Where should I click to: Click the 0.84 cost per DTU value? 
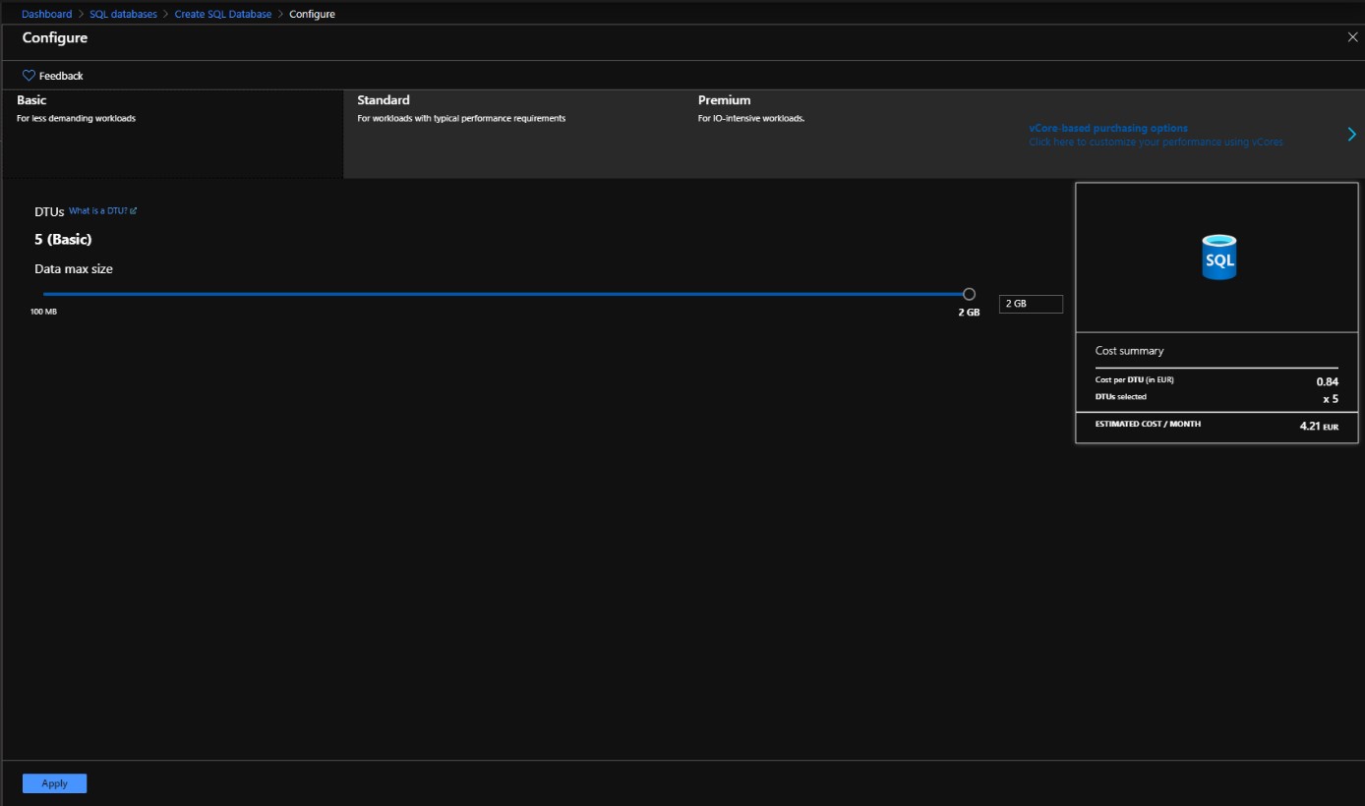(x=1328, y=381)
